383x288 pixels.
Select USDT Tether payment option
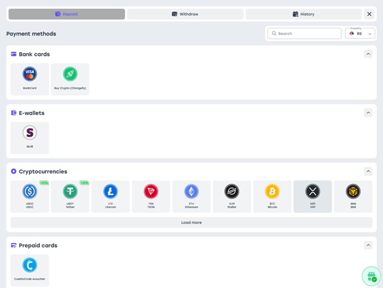tap(70, 196)
